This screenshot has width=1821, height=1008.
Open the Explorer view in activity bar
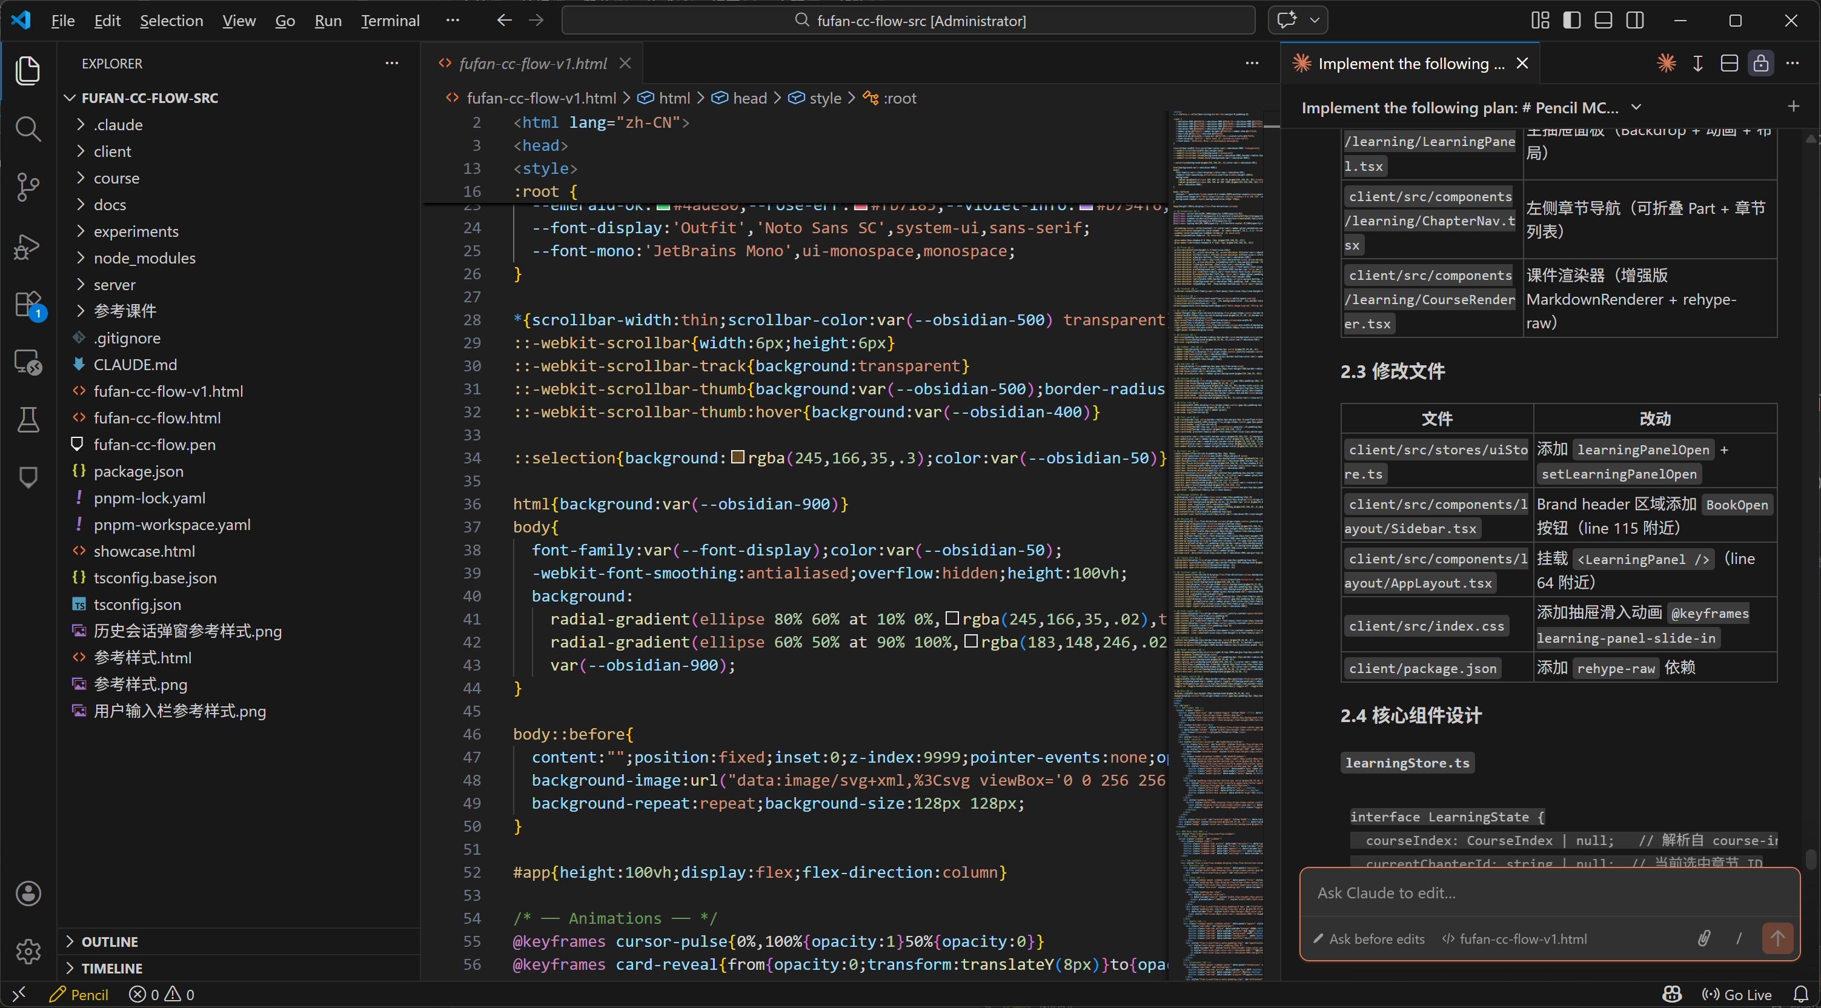[28, 71]
